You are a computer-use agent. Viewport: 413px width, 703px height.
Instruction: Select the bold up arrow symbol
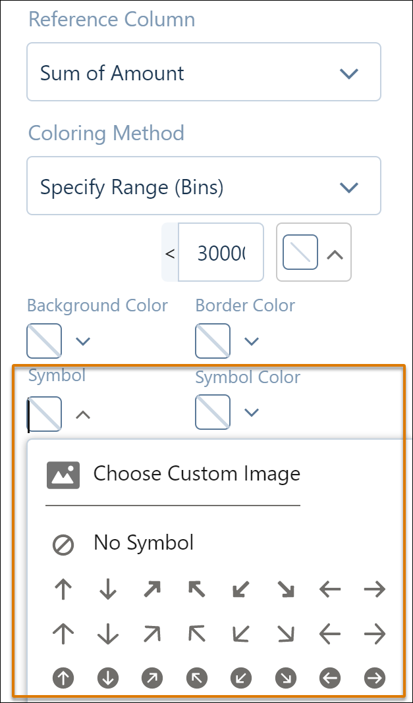(63, 589)
